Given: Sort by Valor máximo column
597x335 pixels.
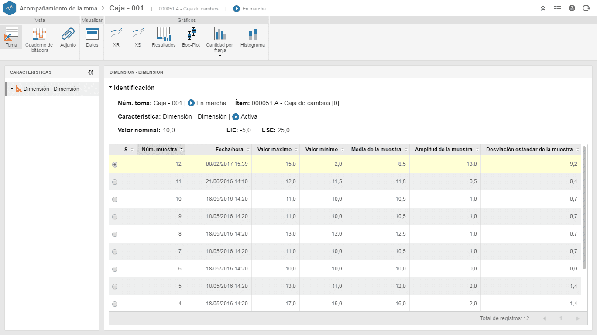Looking at the screenshot, I should tap(275, 150).
